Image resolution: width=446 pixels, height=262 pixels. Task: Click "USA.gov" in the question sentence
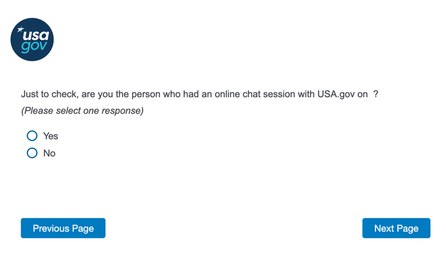[x=335, y=94]
